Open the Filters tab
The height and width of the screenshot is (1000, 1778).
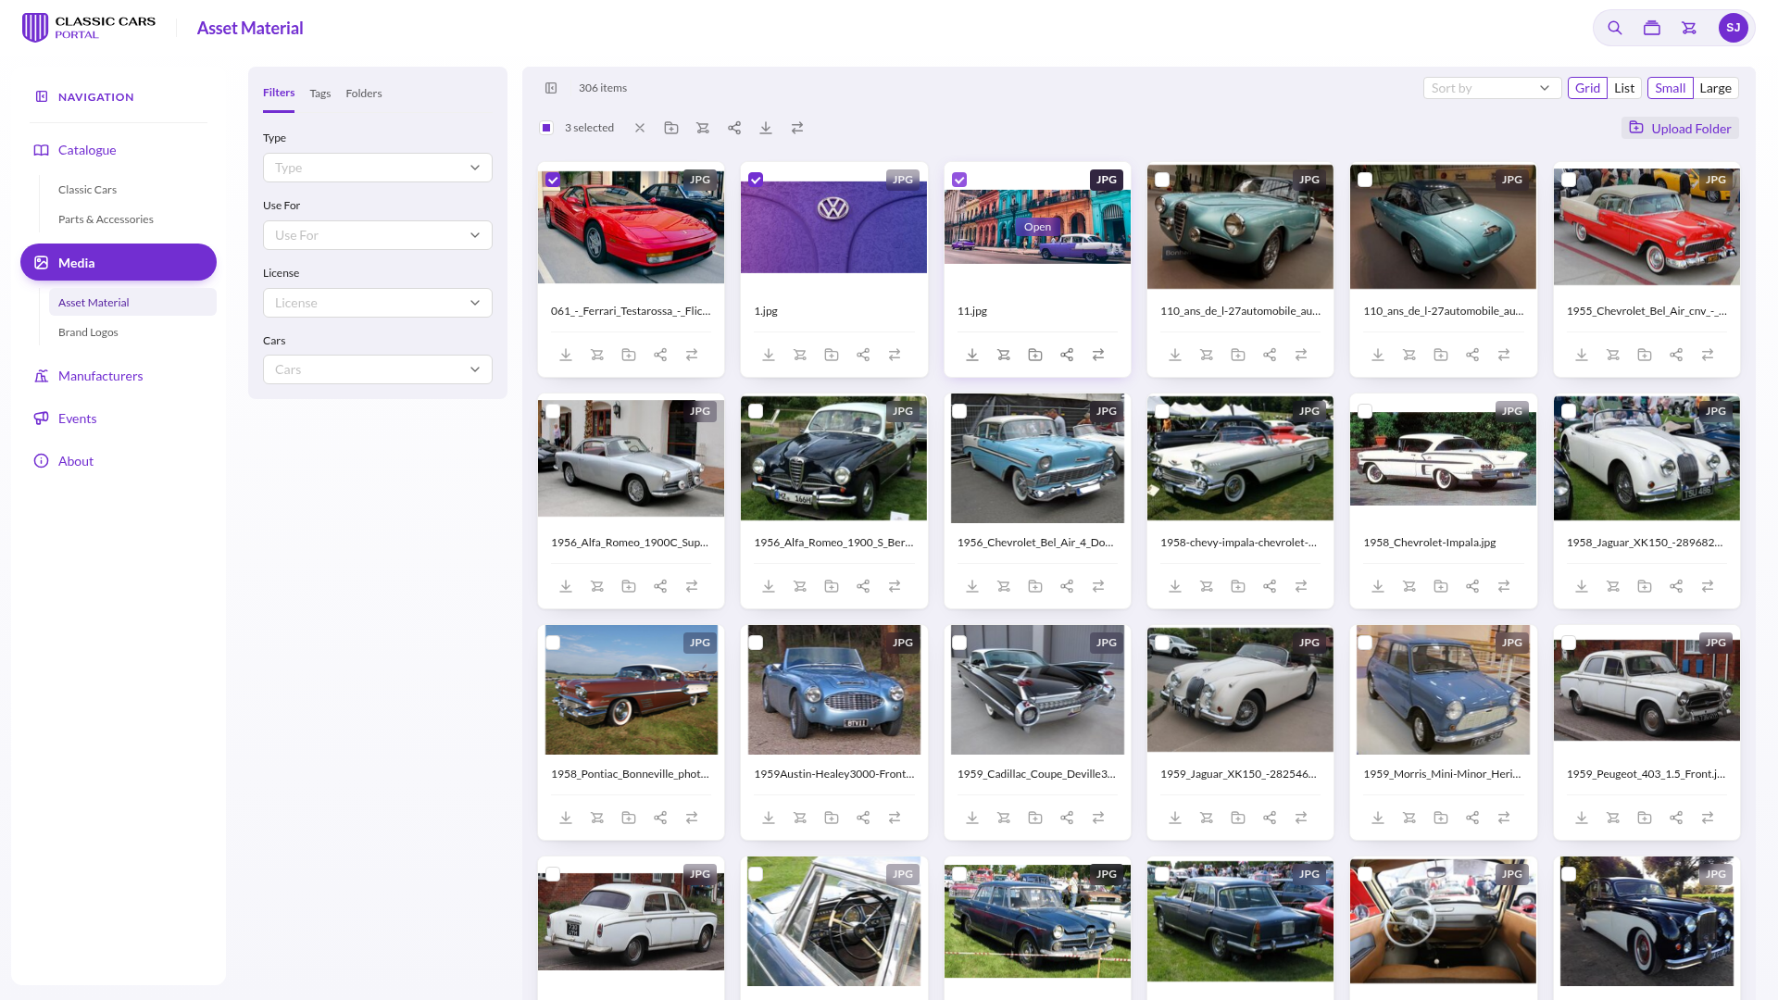click(x=279, y=93)
